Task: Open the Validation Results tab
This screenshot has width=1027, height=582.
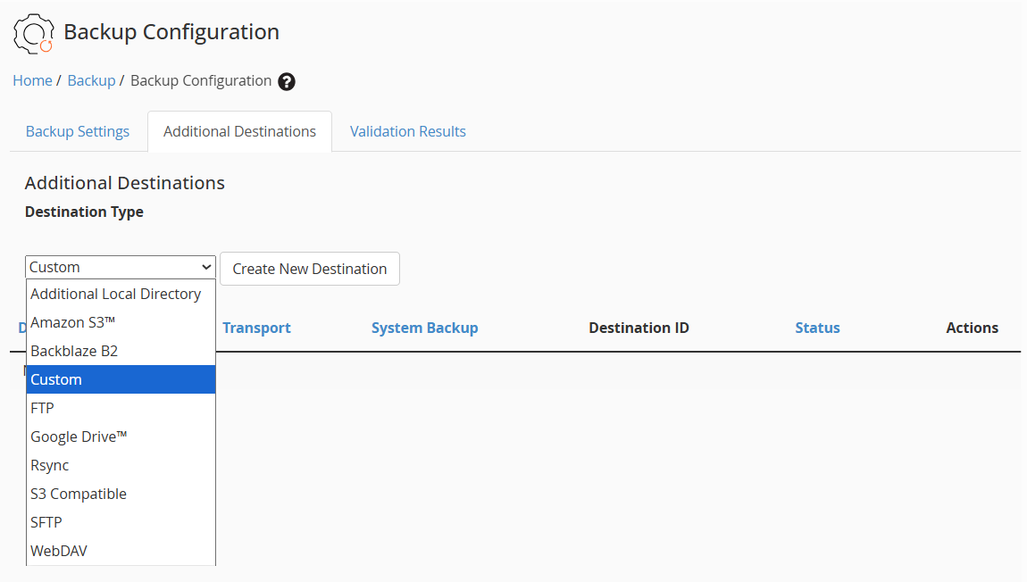Action: coord(407,131)
